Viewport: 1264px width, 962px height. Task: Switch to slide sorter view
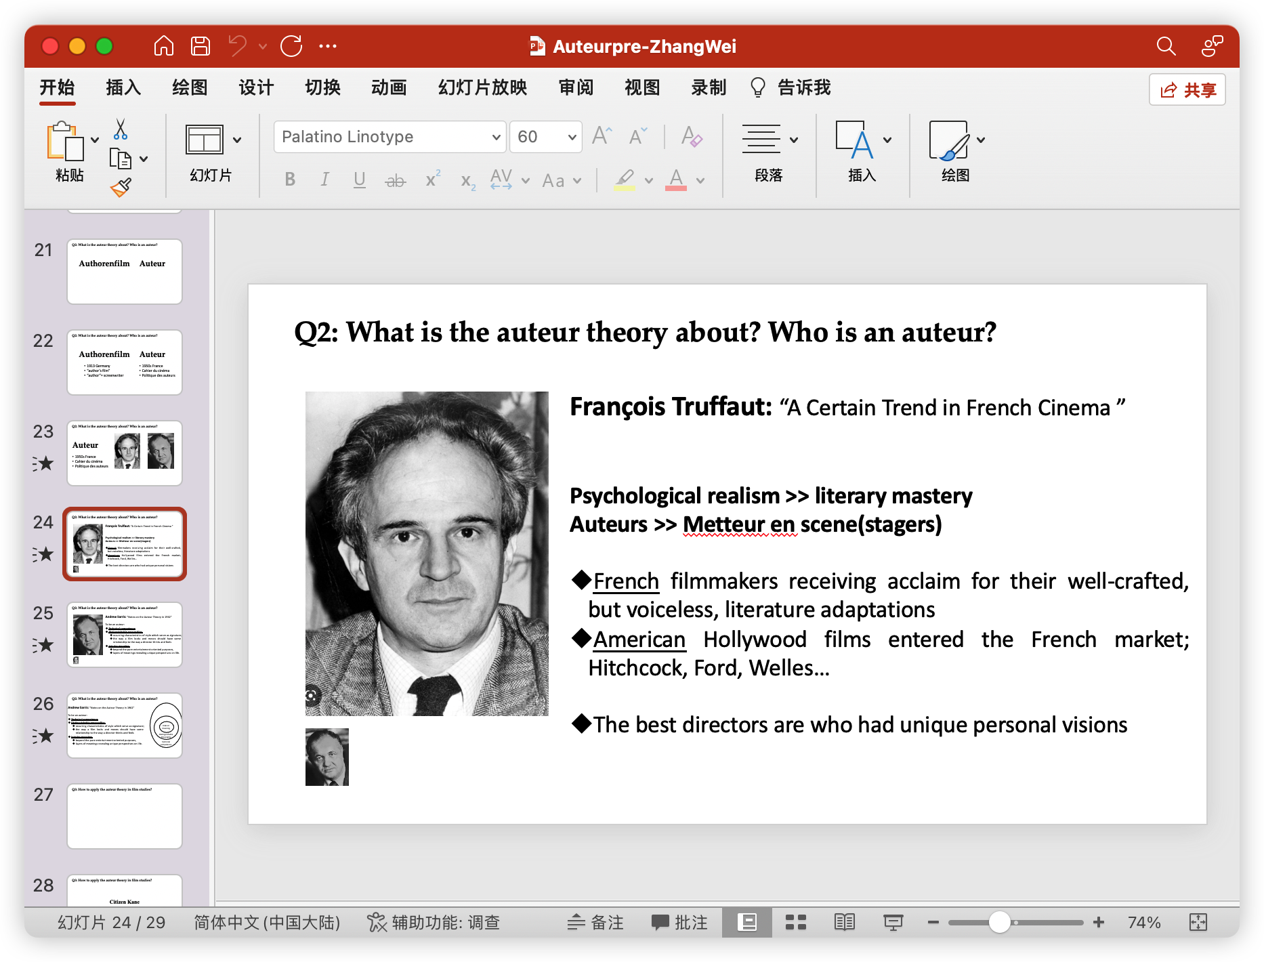[x=796, y=922]
